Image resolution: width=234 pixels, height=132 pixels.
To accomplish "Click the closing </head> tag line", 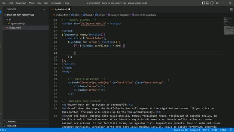I will click(67, 68).
